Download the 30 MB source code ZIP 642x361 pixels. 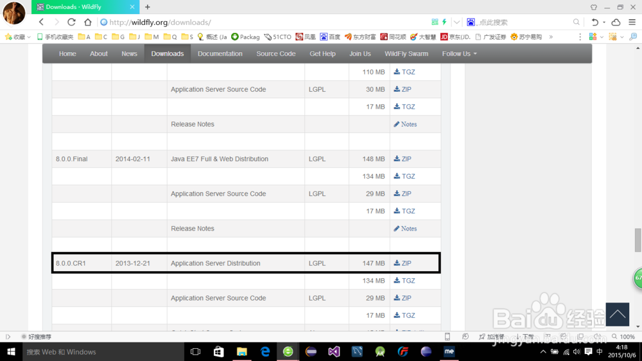(x=403, y=89)
